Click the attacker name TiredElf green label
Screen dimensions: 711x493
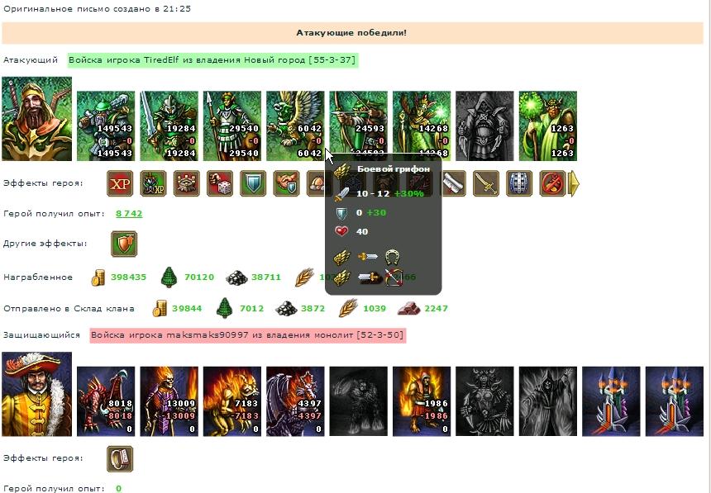pyautogui.click(x=212, y=59)
